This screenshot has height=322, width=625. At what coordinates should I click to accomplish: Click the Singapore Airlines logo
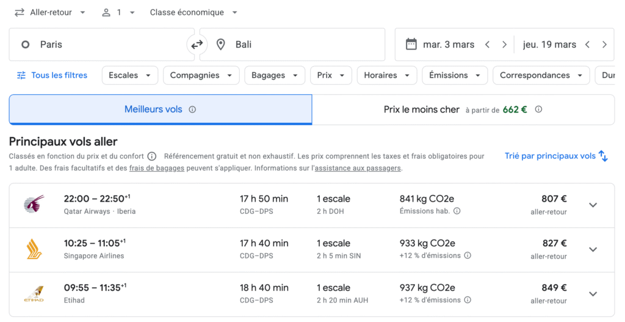[x=34, y=249]
